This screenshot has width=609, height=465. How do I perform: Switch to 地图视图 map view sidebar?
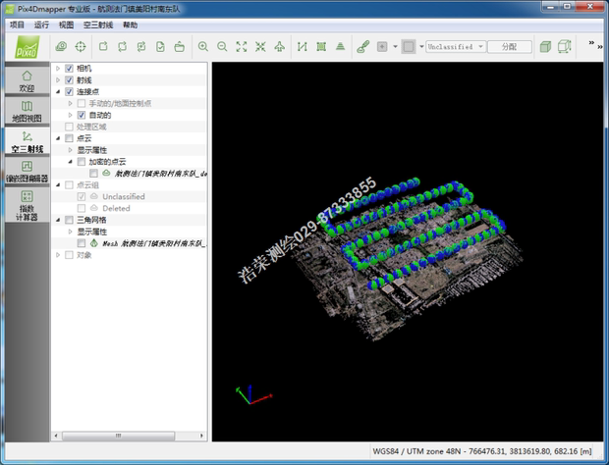coord(27,111)
